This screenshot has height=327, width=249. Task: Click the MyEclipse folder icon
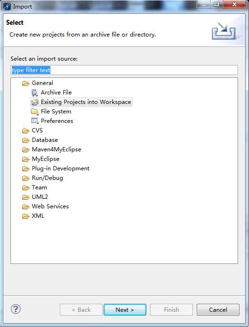coord(26,159)
